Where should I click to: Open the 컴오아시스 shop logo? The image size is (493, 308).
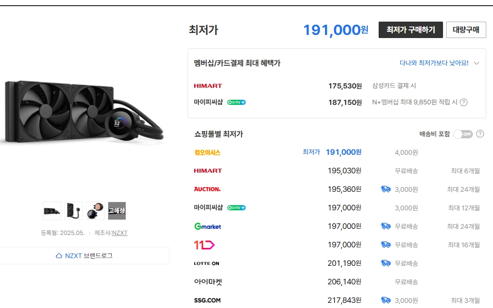[x=208, y=153]
